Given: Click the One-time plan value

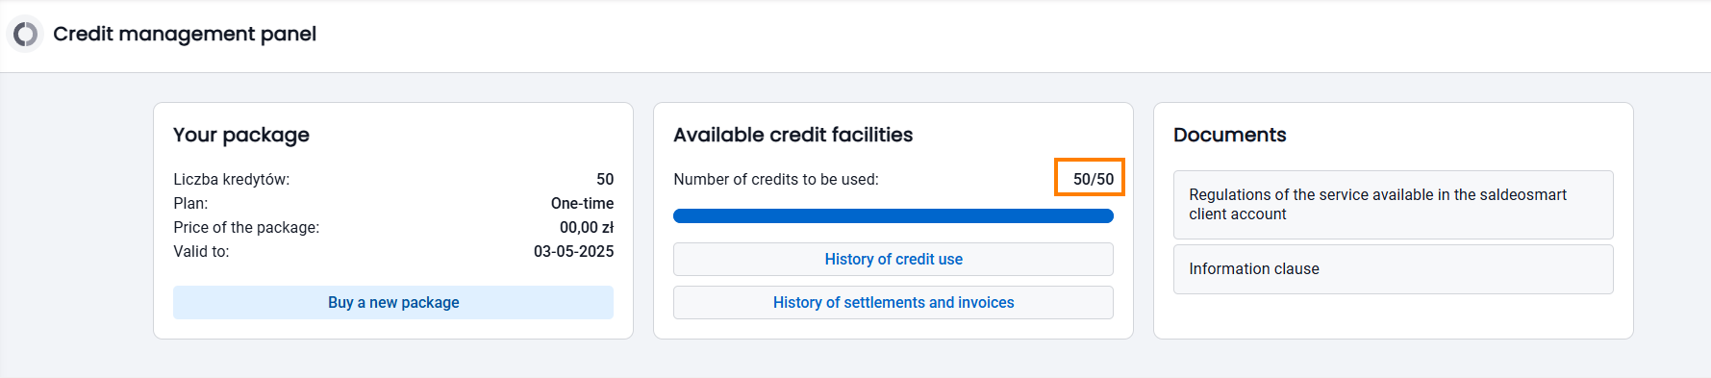Looking at the screenshot, I should pyautogui.click(x=582, y=203).
